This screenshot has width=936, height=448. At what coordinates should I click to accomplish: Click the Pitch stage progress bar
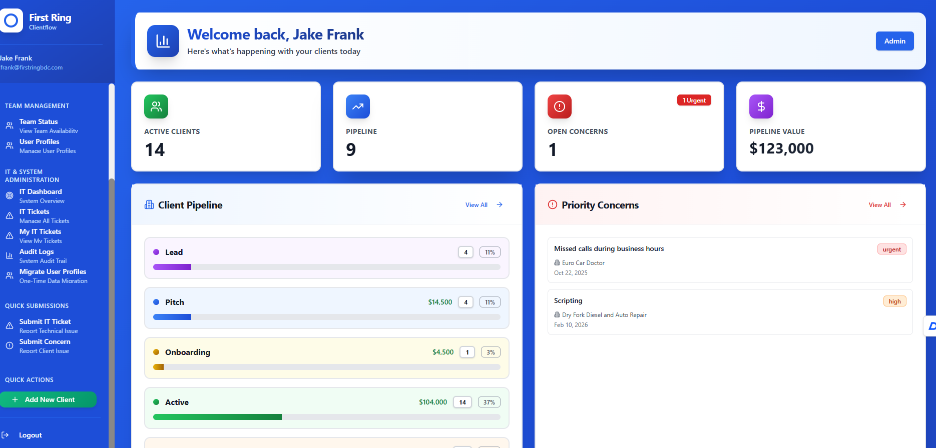(327, 317)
